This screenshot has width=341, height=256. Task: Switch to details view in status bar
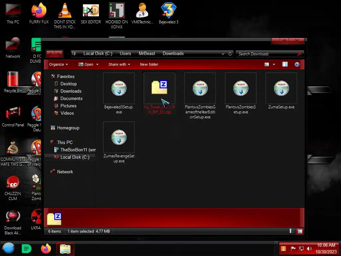[292, 231]
